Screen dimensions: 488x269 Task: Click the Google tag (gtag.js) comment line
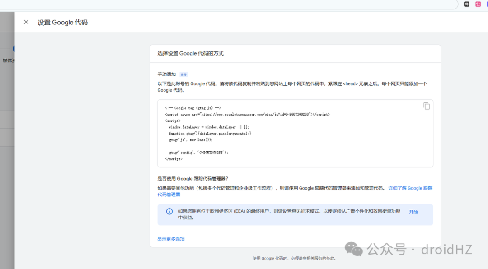point(193,108)
